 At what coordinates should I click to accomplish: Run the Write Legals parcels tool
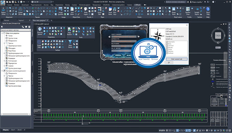pyautogui.click(x=86, y=11)
